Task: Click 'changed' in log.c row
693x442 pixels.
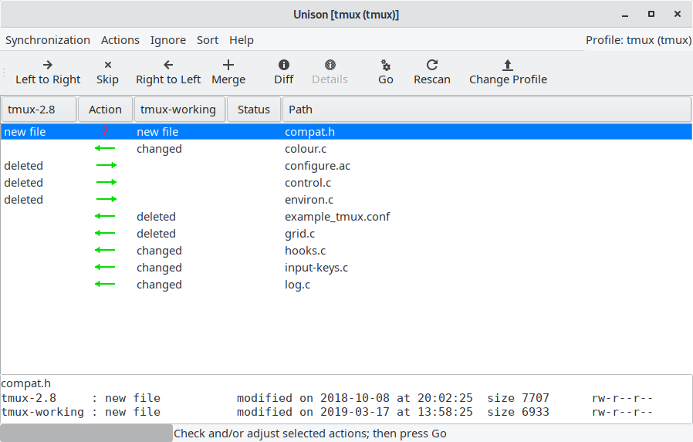Action: (159, 285)
